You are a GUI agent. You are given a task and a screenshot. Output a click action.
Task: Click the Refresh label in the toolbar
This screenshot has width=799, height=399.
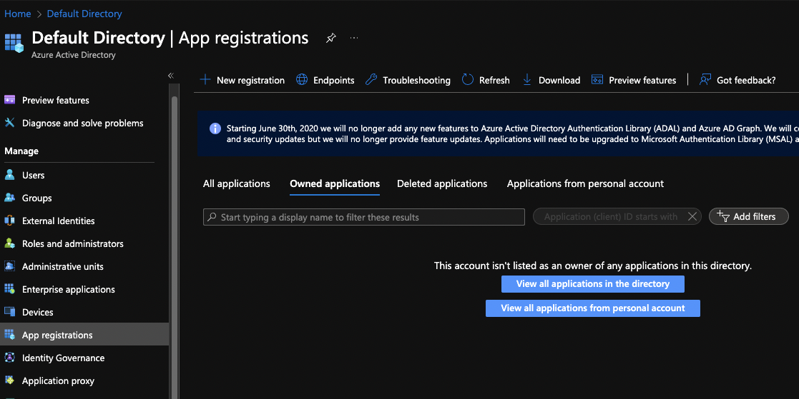point(494,80)
